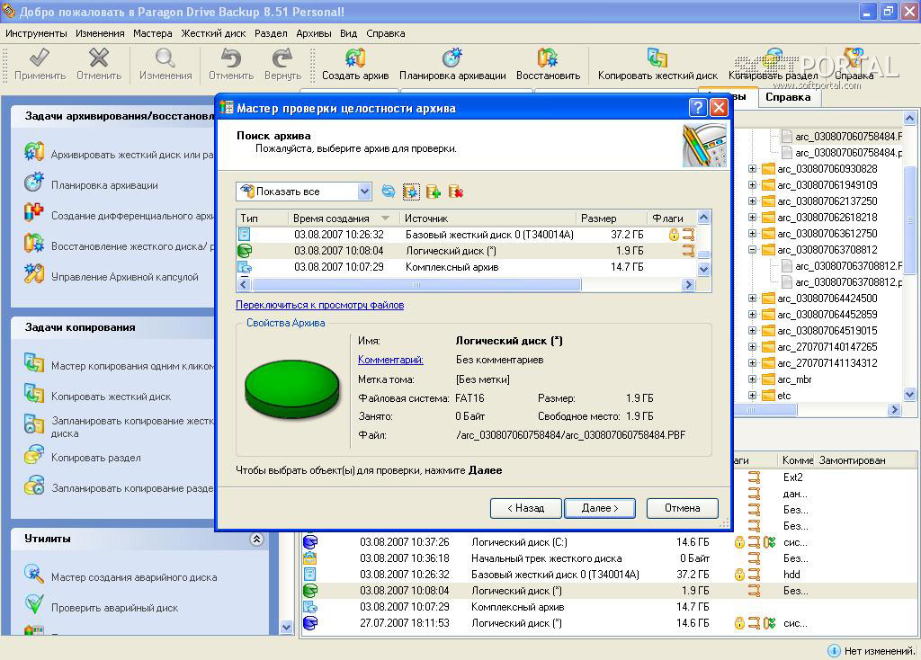
Task: Open Планировка архивации from the top toolbar
Action: tap(452, 65)
